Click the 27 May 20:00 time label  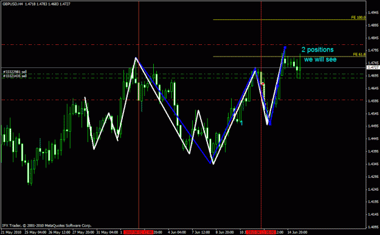83,233
